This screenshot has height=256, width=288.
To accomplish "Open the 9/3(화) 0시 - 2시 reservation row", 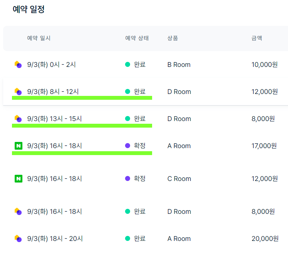I will (146, 65).
